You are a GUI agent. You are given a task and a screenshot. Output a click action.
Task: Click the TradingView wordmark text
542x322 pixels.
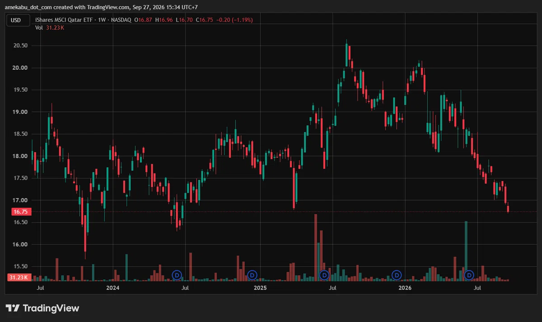tap(51, 308)
